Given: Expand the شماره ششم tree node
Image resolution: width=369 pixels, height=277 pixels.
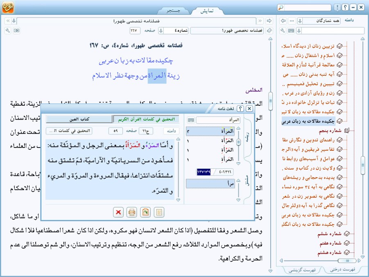Looking at the screenshot, I should (x=347, y=234).
